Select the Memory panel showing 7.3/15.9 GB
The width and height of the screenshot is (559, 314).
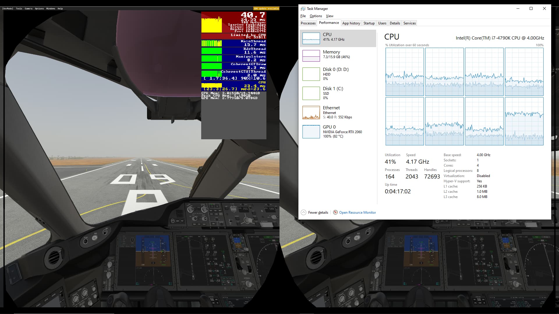pyautogui.click(x=338, y=55)
